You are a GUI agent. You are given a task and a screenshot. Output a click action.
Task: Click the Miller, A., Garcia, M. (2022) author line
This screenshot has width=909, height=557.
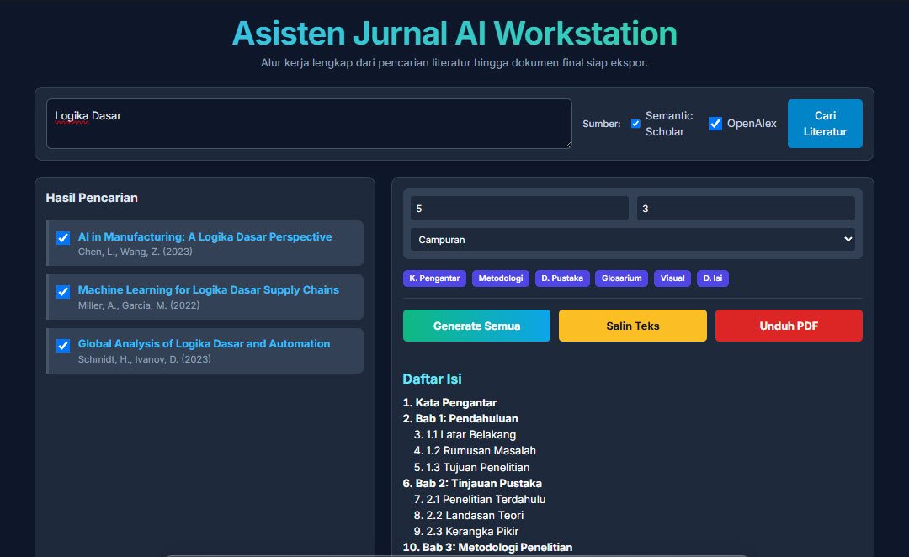[x=139, y=305]
